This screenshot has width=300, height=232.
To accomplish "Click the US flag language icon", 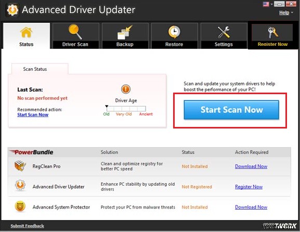I will 266,4.
